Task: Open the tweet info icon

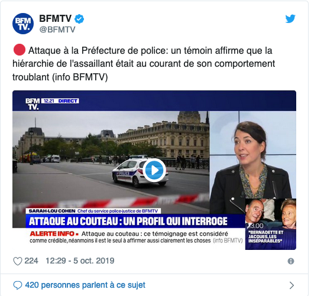Action: (291, 261)
